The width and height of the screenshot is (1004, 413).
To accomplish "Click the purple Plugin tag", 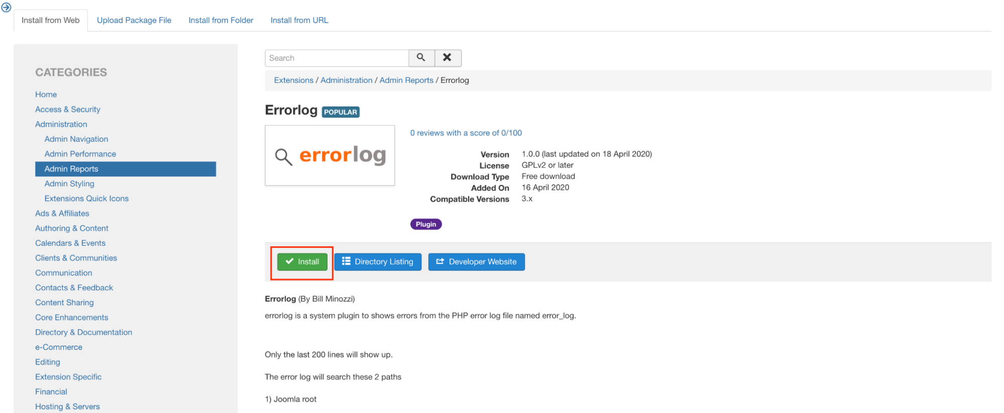I will pyautogui.click(x=426, y=224).
